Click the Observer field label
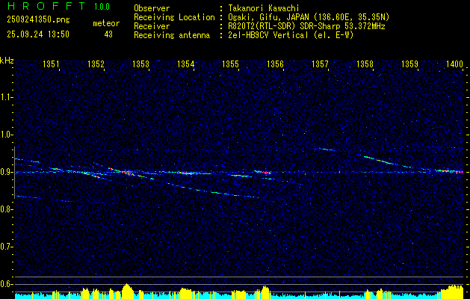This screenshot has height=299, width=470. (x=152, y=8)
